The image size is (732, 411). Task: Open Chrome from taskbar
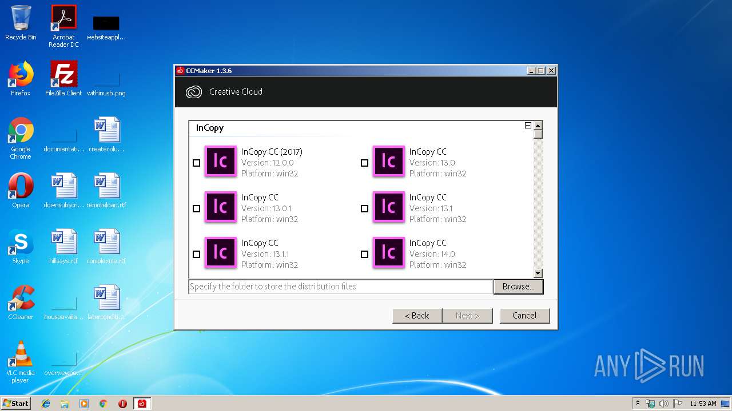coord(103,404)
